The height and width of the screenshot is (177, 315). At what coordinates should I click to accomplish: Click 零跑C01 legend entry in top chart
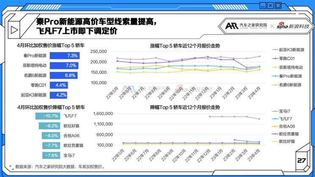[284, 58]
